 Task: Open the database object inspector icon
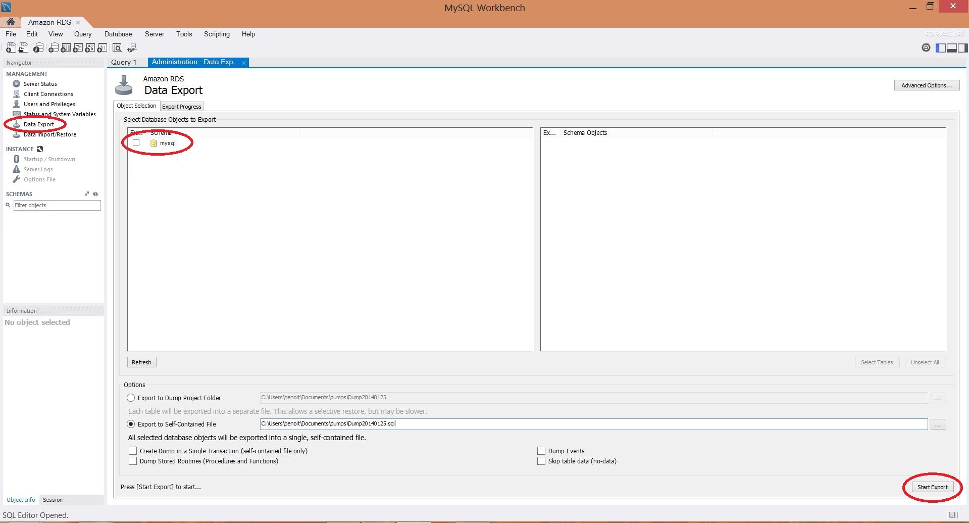click(38, 47)
